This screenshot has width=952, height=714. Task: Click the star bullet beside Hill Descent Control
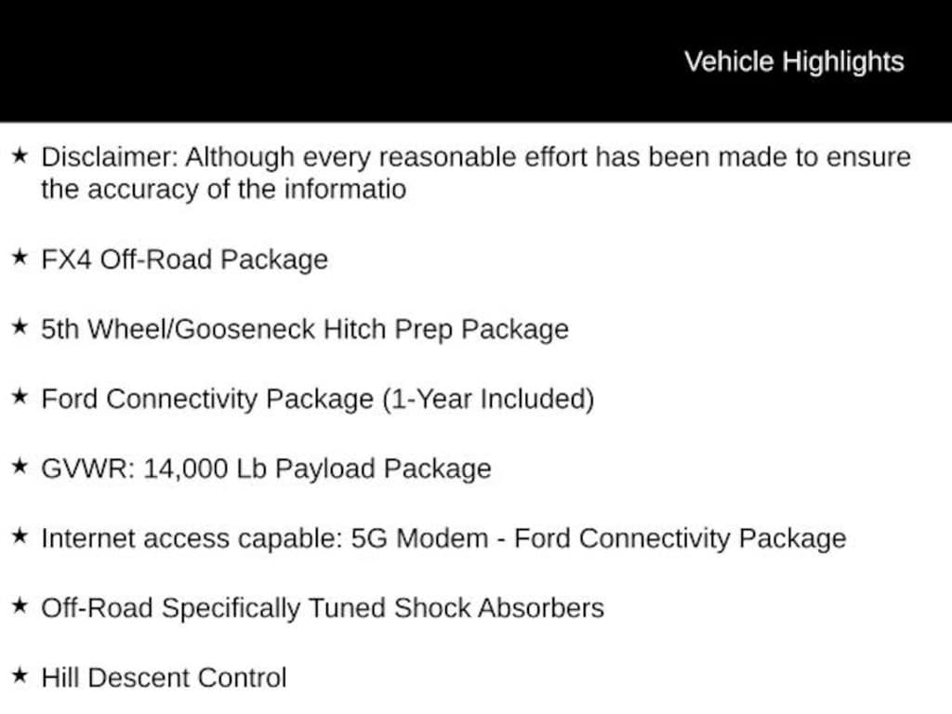coord(20,675)
